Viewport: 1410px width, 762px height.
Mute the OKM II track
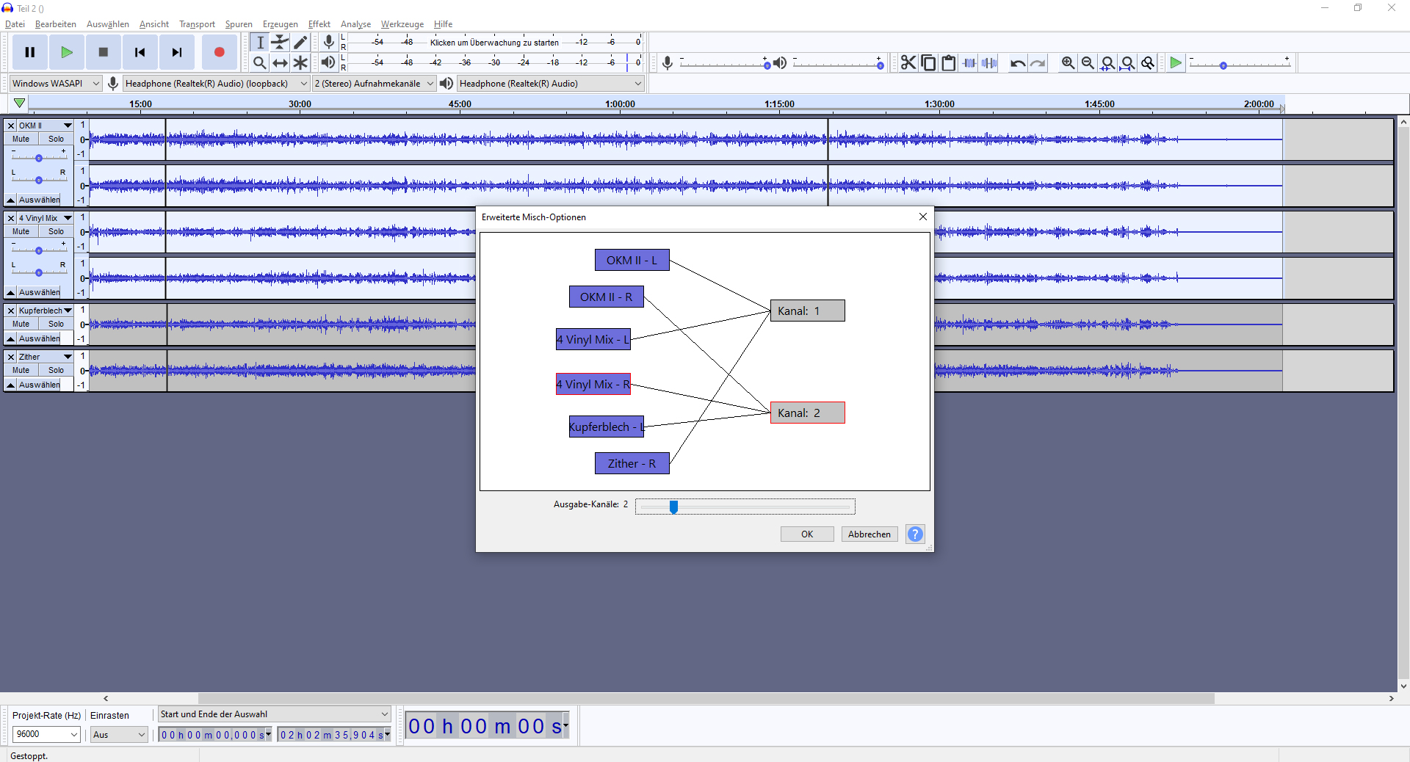[x=21, y=139]
